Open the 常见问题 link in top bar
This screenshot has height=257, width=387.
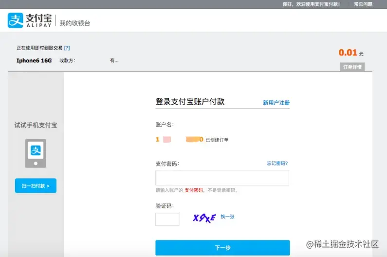click(363, 4)
